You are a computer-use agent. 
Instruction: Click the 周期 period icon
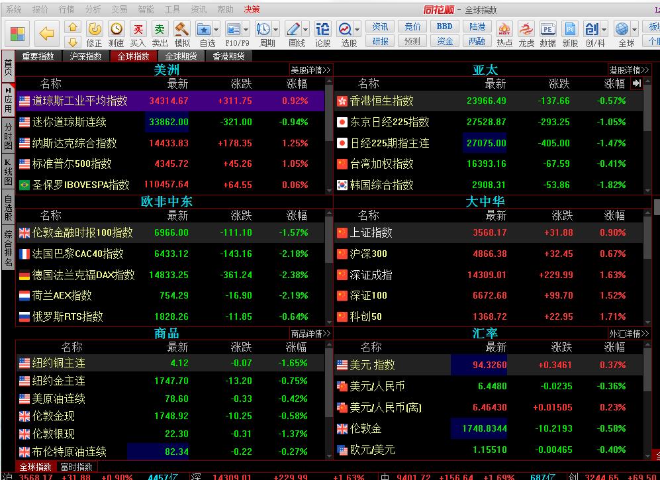(x=263, y=29)
